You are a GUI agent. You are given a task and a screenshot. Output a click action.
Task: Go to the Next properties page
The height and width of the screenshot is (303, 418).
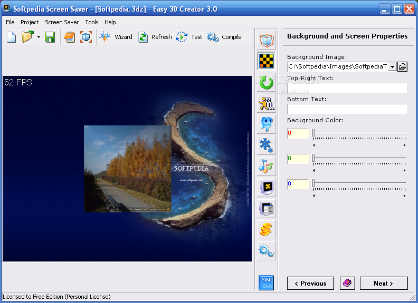click(x=384, y=284)
